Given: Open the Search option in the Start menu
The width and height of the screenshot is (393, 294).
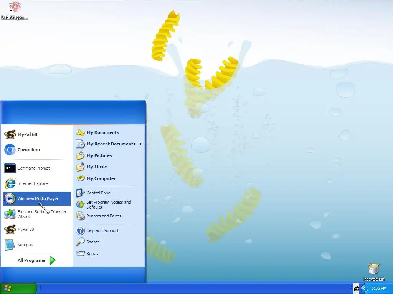Looking at the screenshot, I should [109, 242].
